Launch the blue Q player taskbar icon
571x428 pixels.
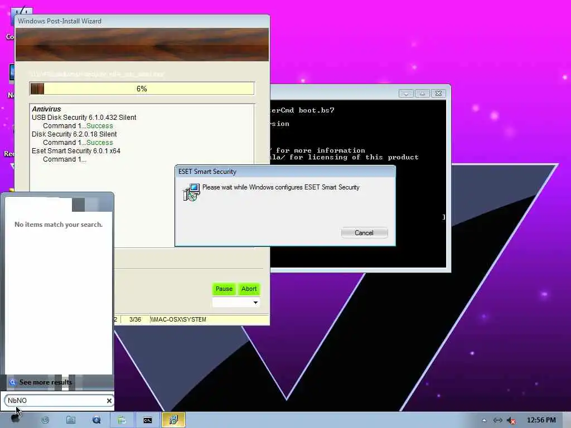(96, 420)
